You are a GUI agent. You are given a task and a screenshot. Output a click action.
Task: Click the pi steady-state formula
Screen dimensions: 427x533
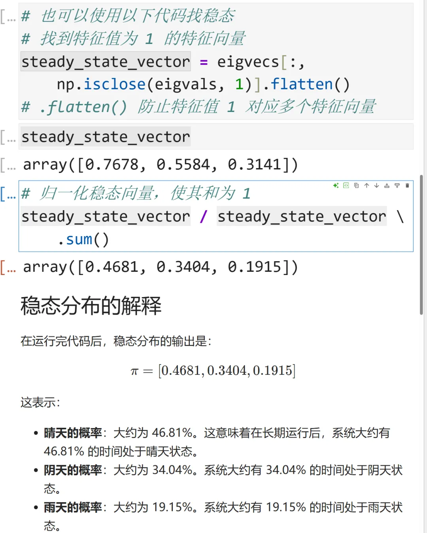click(x=213, y=371)
